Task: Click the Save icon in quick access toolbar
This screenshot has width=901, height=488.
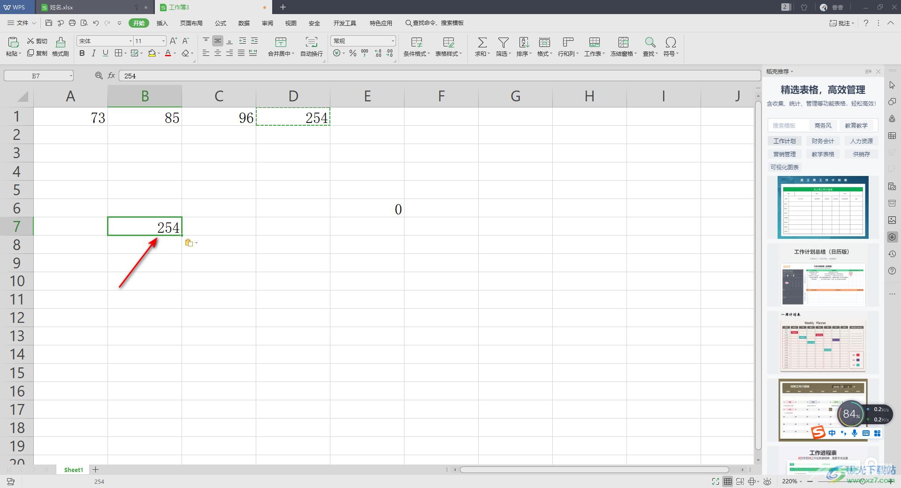Action: [x=49, y=23]
